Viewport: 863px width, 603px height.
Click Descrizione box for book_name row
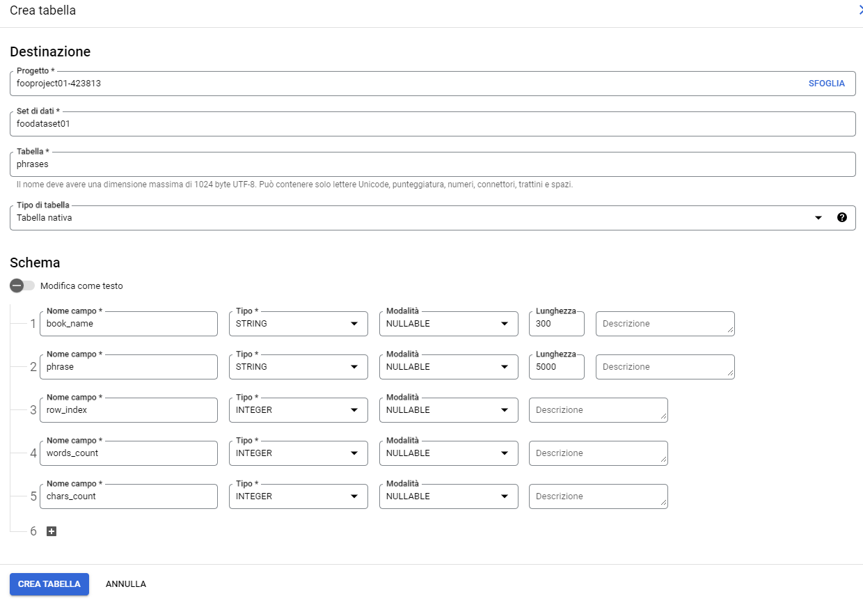[665, 324]
